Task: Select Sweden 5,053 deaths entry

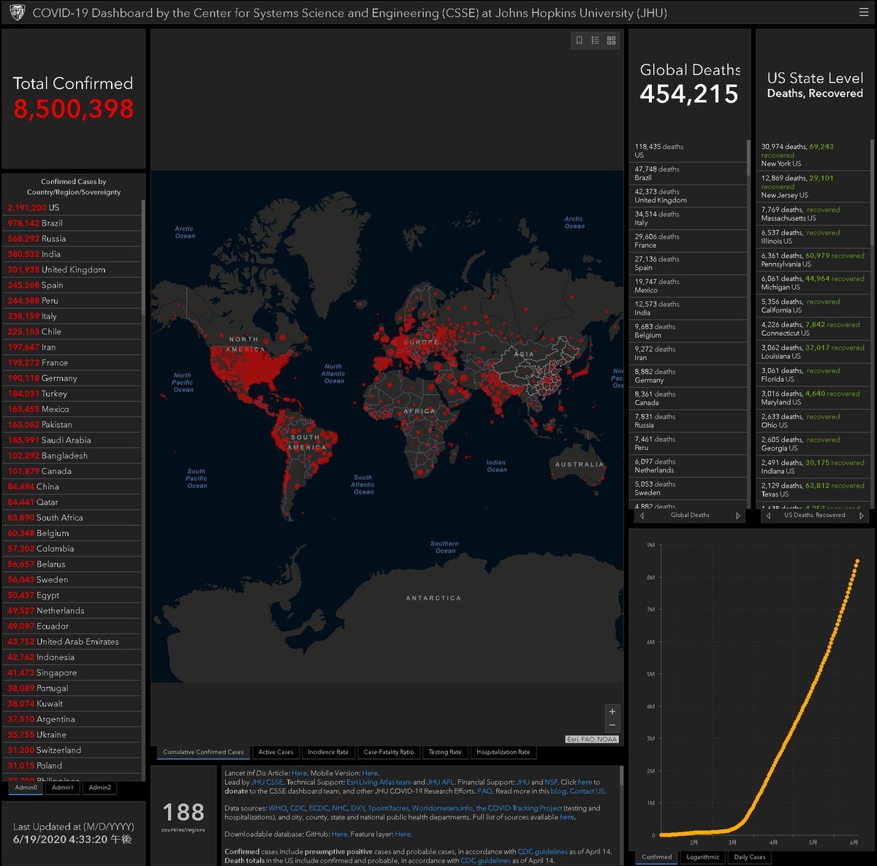Action: (x=688, y=488)
